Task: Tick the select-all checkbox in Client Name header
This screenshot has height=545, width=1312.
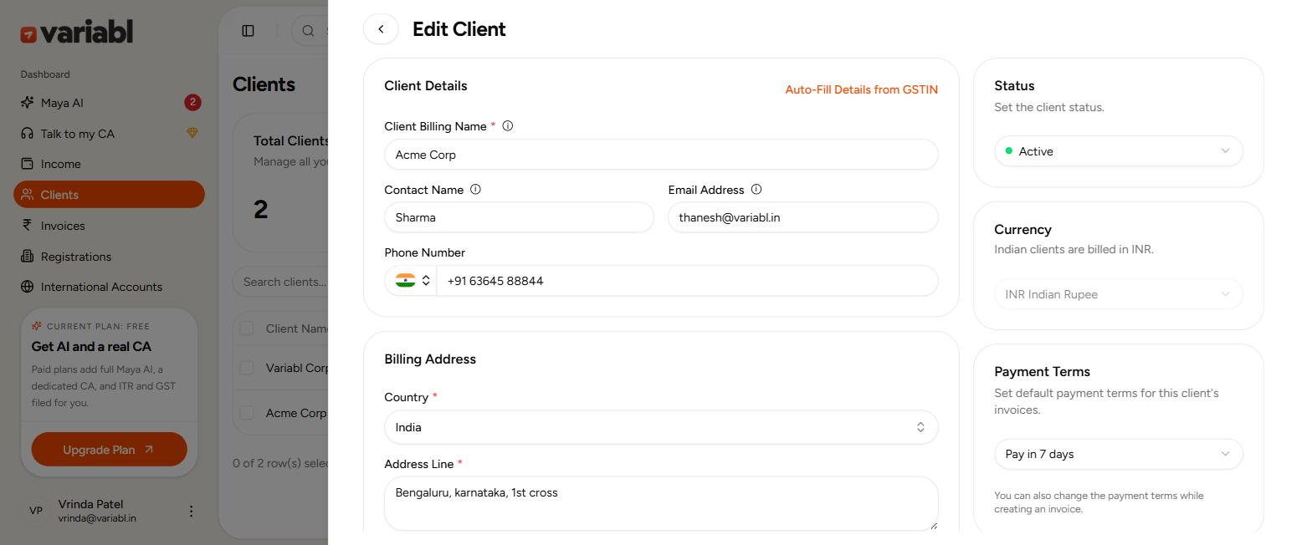Action: point(247,329)
